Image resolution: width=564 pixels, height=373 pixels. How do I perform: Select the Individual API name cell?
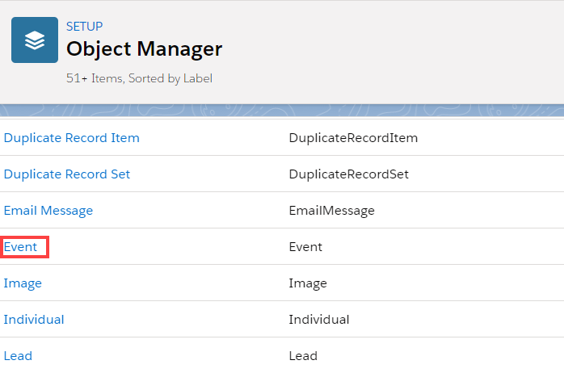[319, 320]
